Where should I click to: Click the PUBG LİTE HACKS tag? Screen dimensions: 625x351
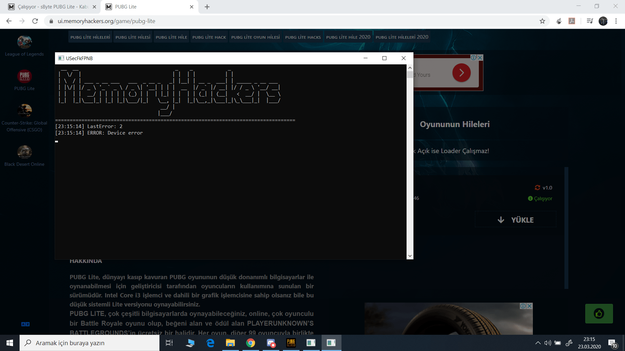pos(303,37)
